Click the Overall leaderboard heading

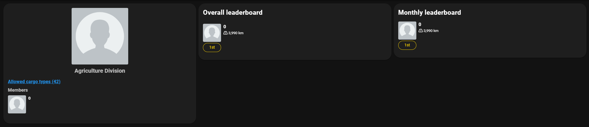(x=233, y=12)
